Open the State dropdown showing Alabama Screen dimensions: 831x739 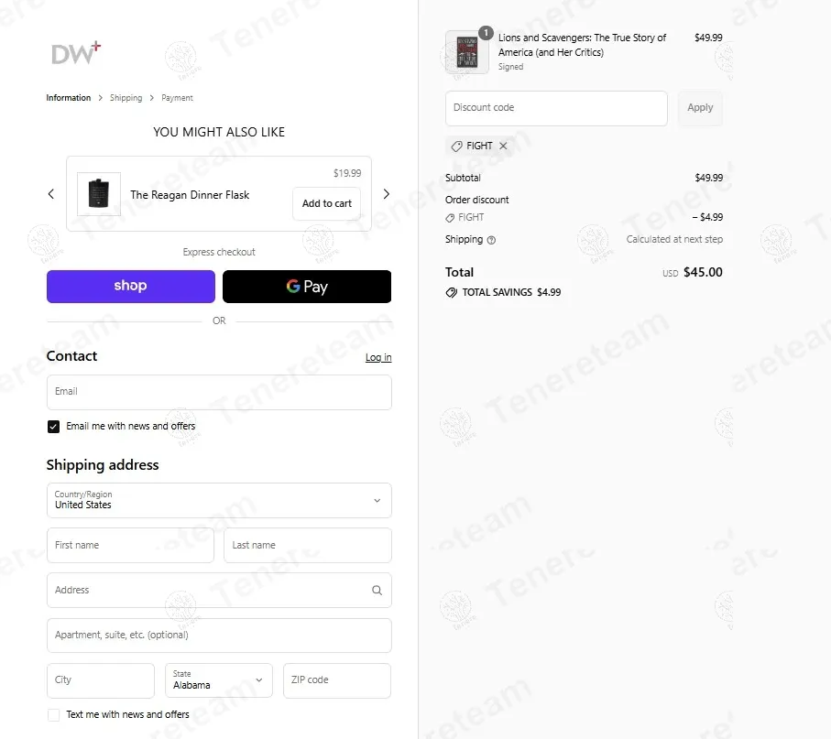tap(219, 680)
